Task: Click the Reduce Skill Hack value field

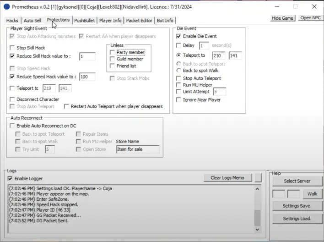Action: 87,56
